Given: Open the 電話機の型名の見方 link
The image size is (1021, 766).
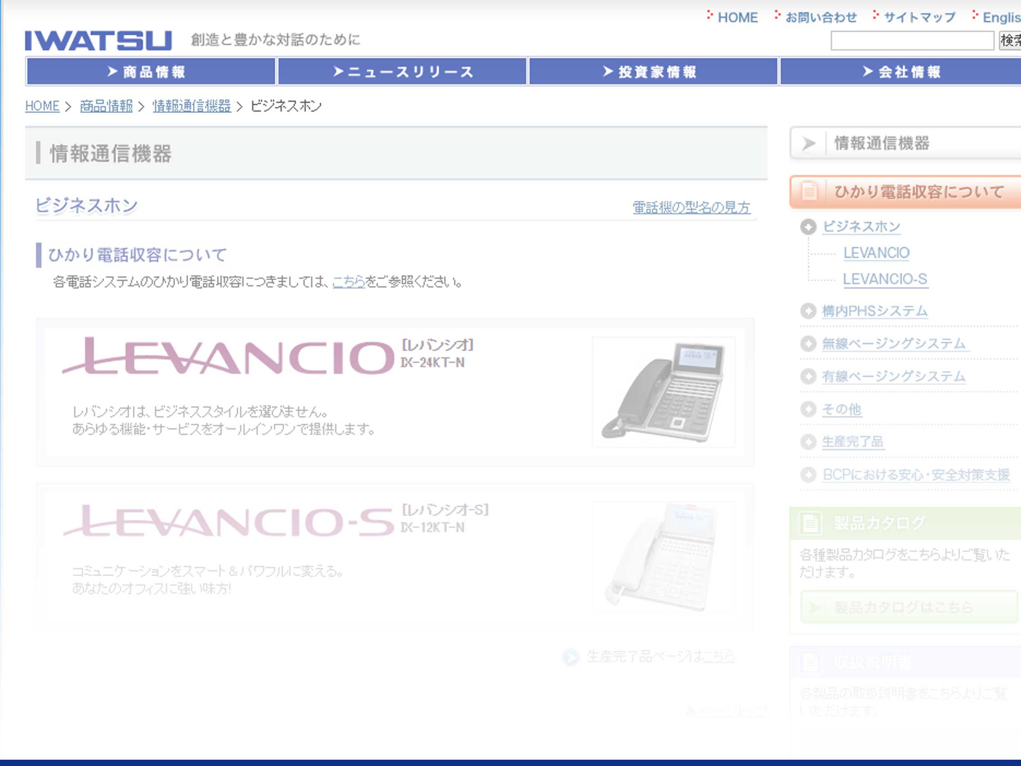Looking at the screenshot, I should (x=691, y=208).
